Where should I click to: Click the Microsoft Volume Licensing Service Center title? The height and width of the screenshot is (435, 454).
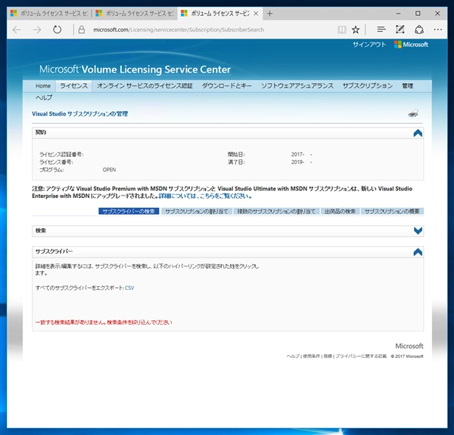pos(135,69)
